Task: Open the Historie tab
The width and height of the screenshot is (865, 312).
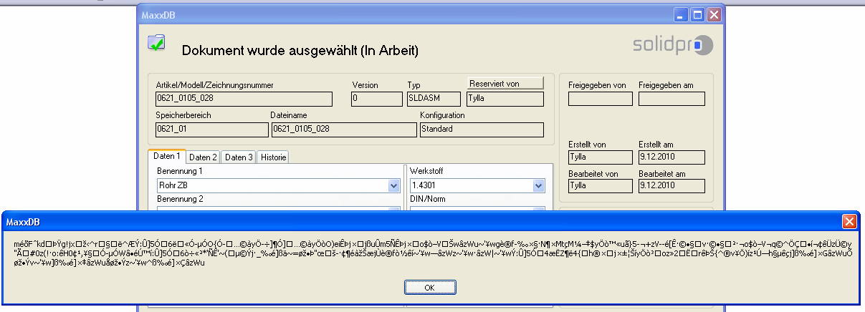Action: [x=272, y=157]
